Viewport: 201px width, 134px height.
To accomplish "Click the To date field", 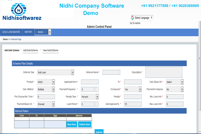I will coord(133,82).
